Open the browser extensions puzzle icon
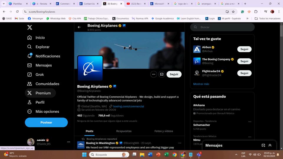This screenshot has width=283, height=159. [x=256, y=11]
